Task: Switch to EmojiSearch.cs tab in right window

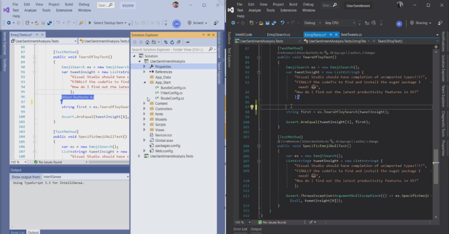Action: click(278, 35)
